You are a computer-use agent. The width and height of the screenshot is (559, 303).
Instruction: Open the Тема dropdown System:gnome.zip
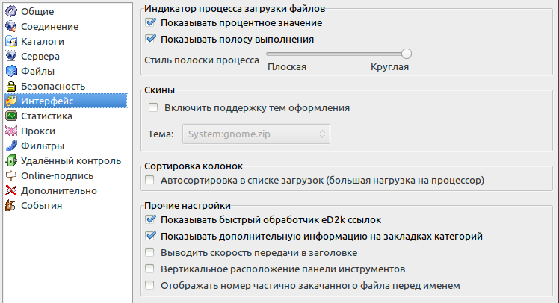coord(256,134)
